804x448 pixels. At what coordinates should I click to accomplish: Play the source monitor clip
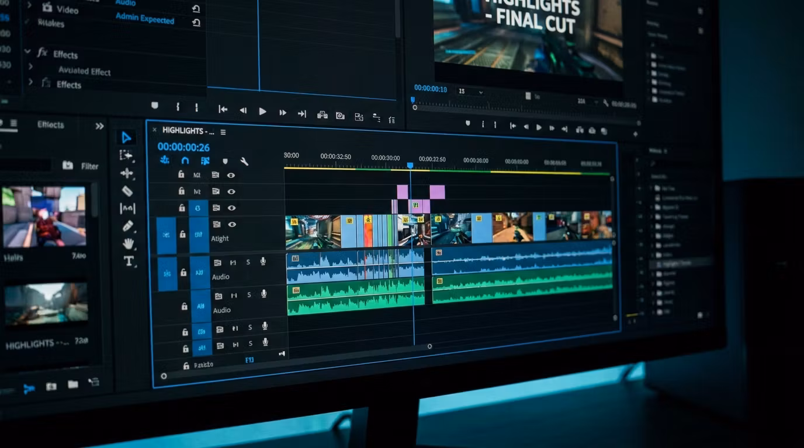pyautogui.click(x=262, y=111)
